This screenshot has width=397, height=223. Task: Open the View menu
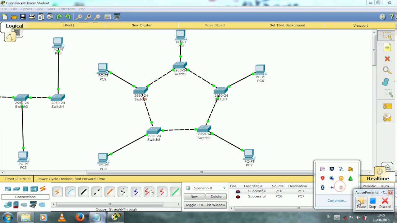(40, 9)
